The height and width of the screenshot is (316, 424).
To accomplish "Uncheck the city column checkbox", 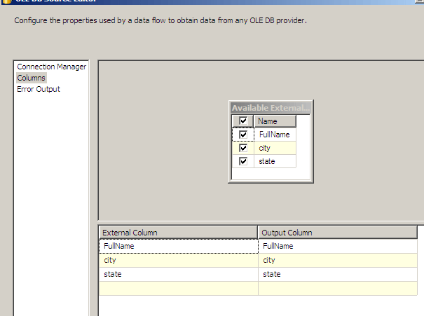I will click(243, 148).
